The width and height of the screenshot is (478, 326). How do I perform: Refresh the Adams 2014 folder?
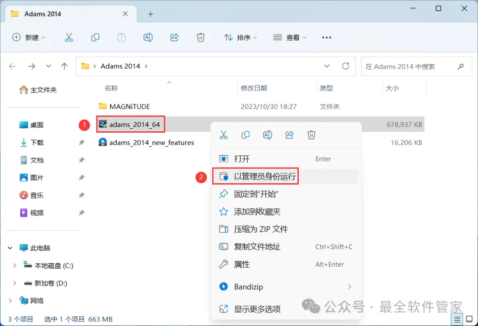pyautogui.click(x=346, y=66)
